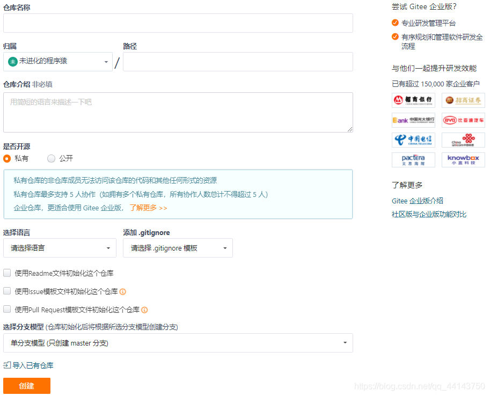Click the 尝试 Gitee 企业版? heading
Image resolution: width=490 pixels, height=396 pixels.
[x=424, y=6]
